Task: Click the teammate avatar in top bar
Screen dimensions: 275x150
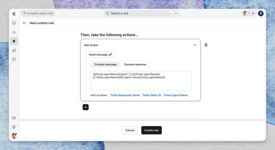Action: 245,13
